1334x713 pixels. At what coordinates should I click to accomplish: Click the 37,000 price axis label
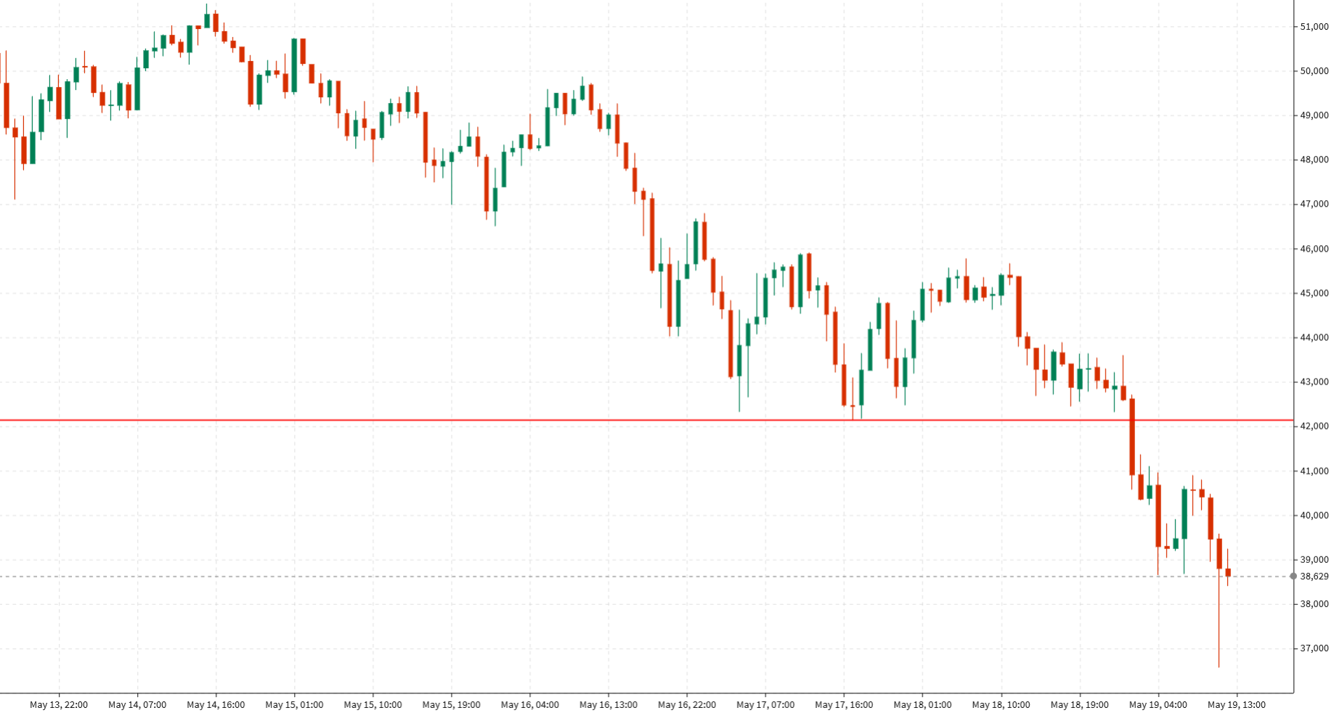[1314, 648]
